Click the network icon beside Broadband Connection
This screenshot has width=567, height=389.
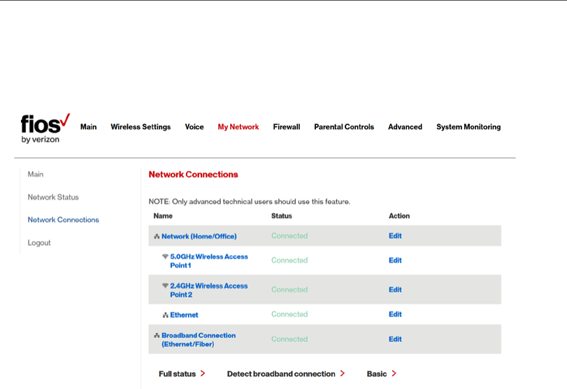157,335
